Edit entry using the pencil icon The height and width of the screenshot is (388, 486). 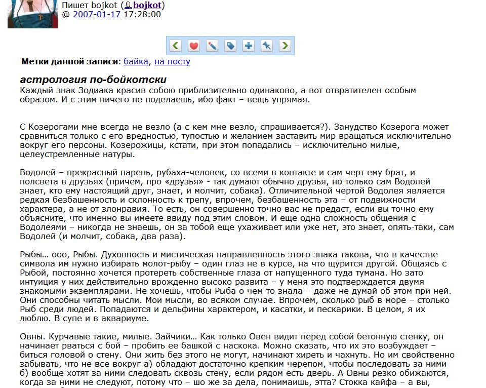pos(212,46)
